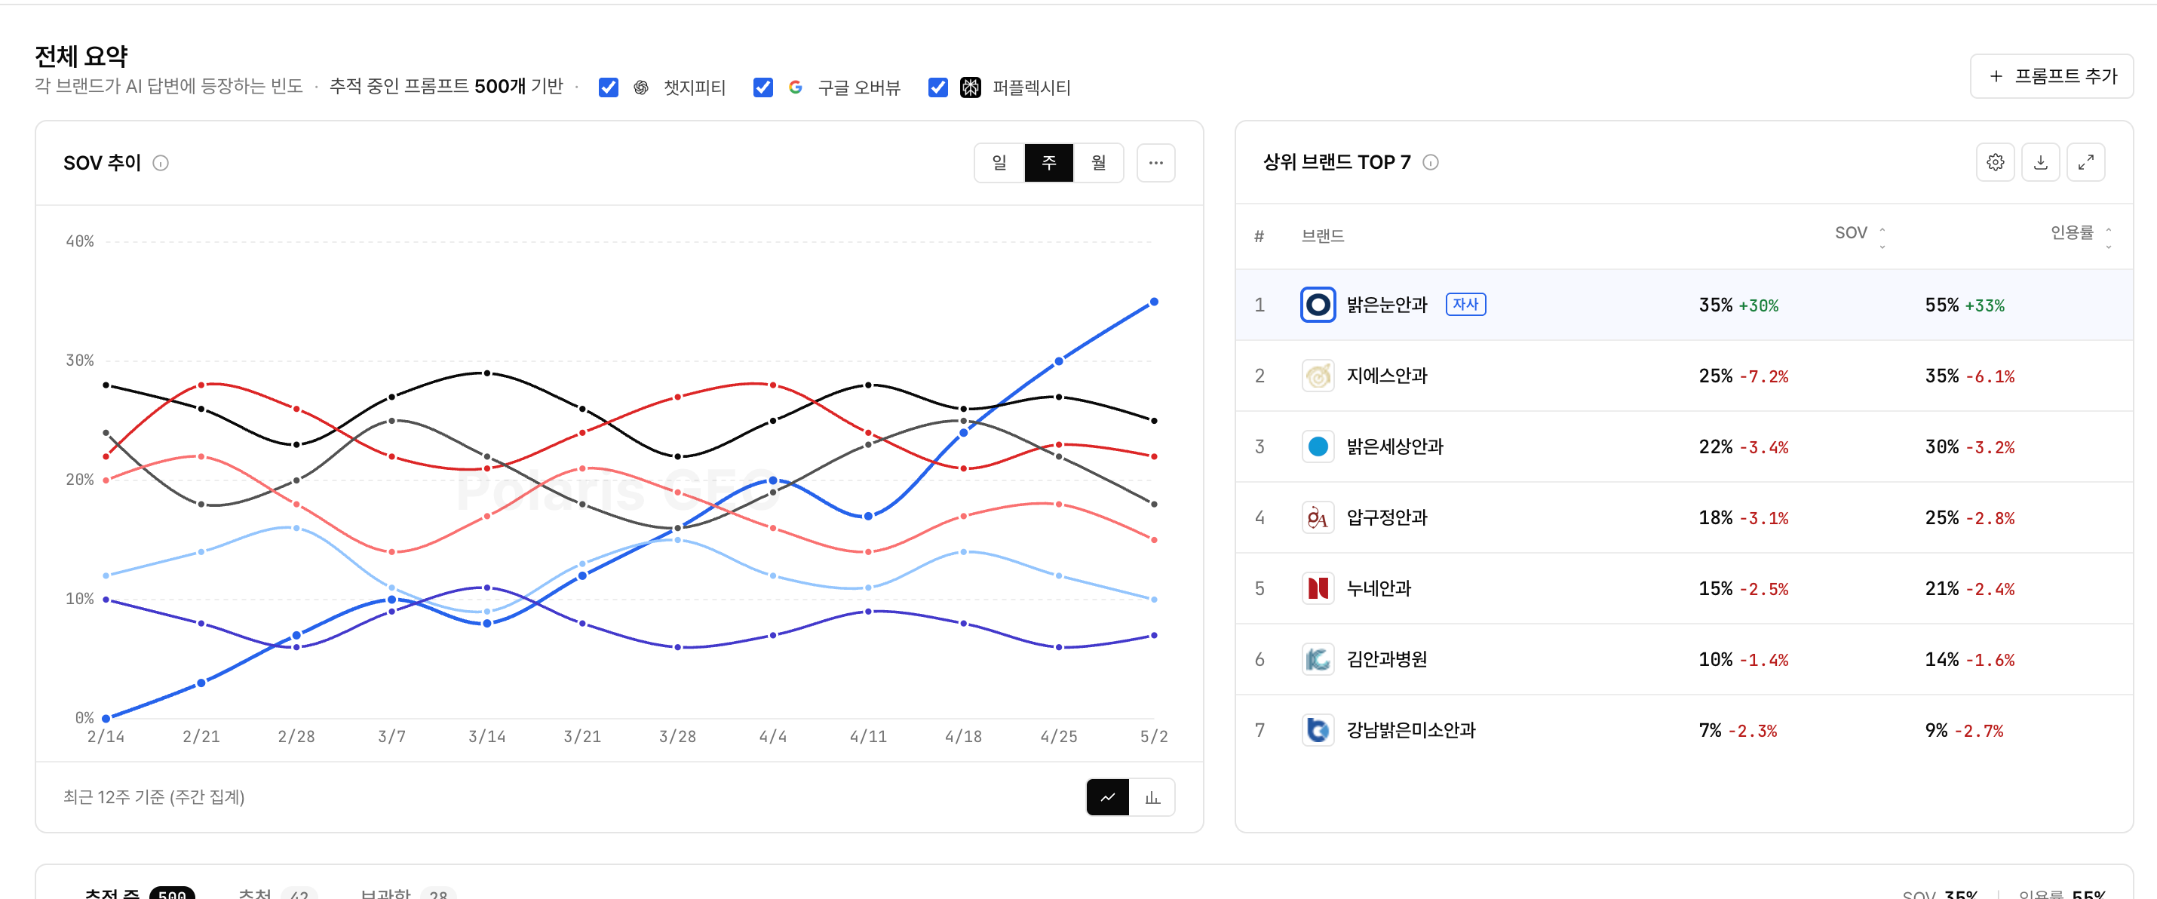
Task: Expand the top brands panel to fullscreen
Action: click(2085, 162)
